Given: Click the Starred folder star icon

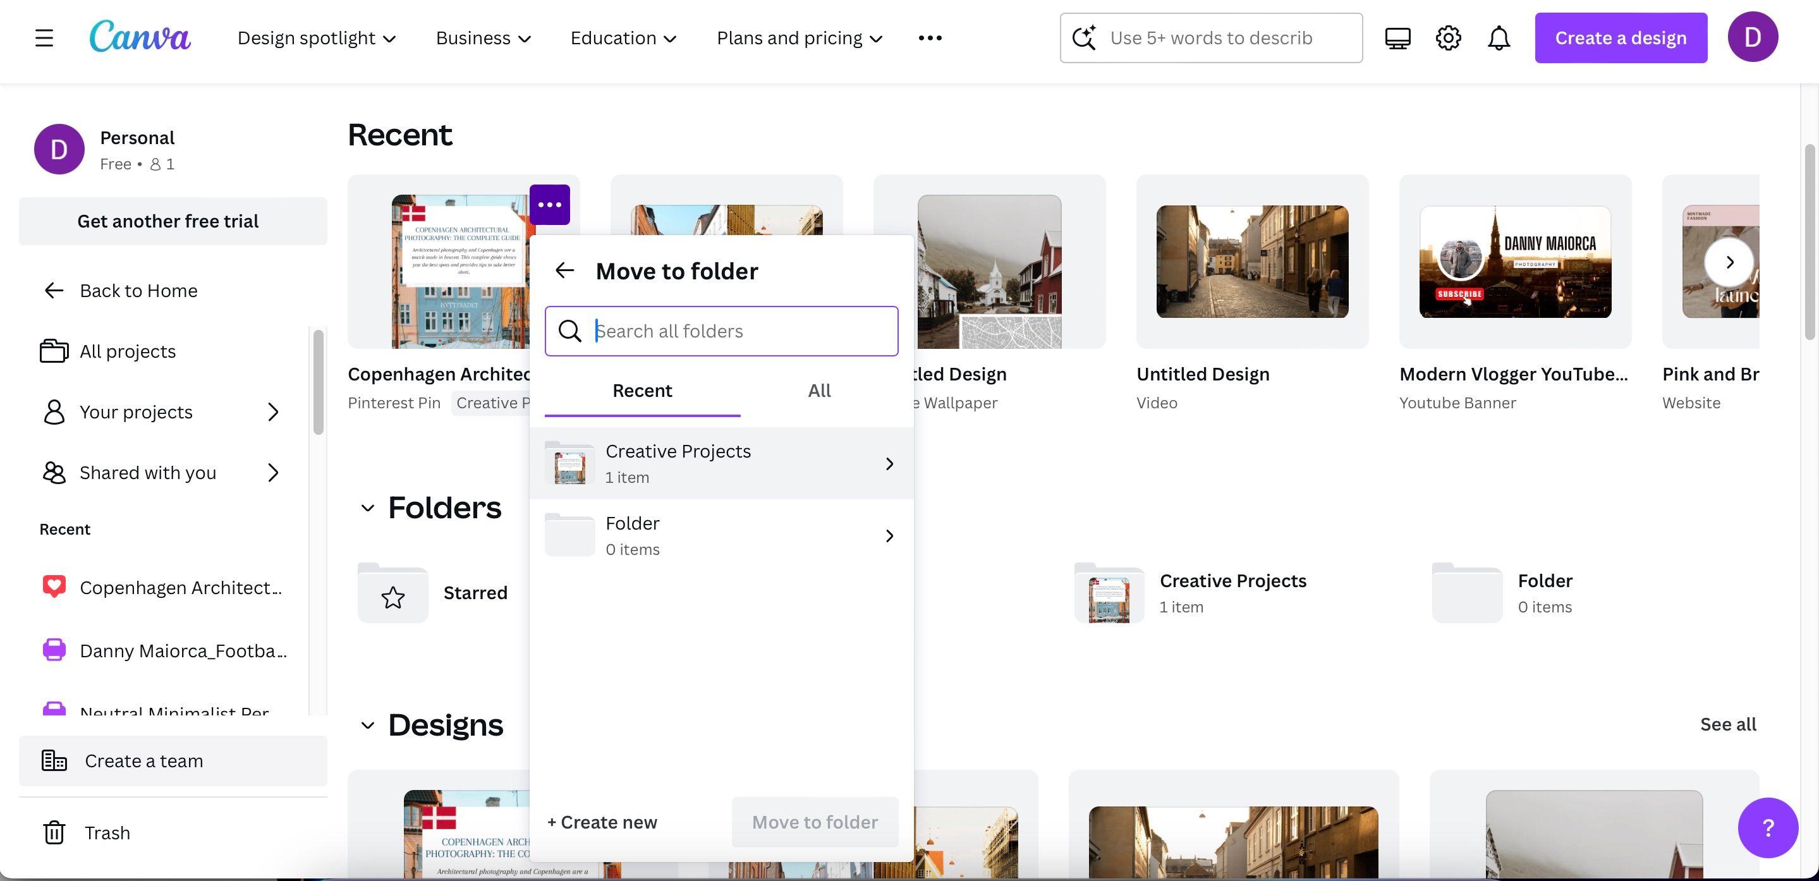Looking at the screenshot, I should click(393, 595).
